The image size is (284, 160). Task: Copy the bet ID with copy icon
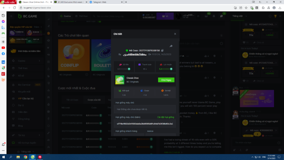click(x=162, y=50)
